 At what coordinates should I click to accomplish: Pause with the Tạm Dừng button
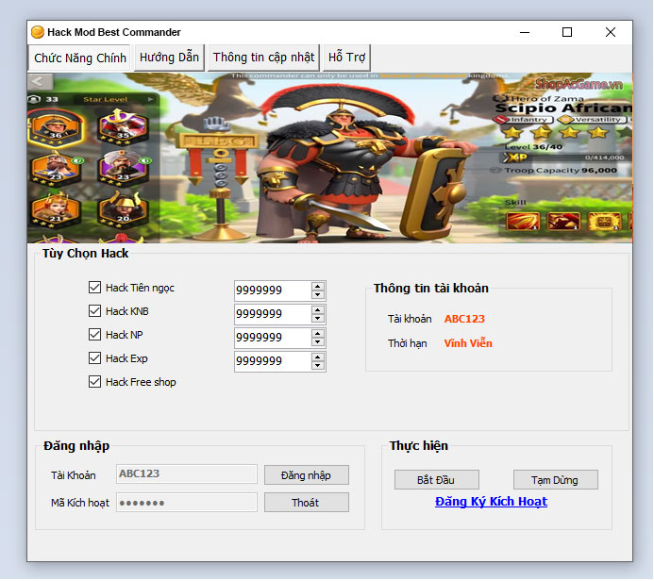(x=556, y=480)
